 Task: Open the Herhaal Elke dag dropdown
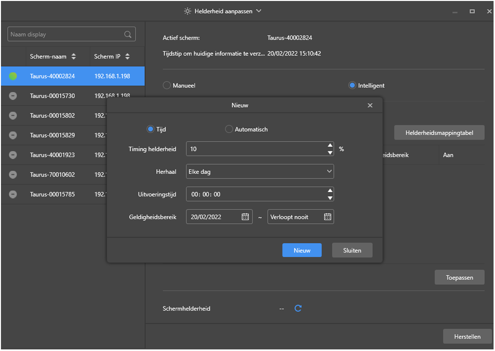(x=260, y=171)
